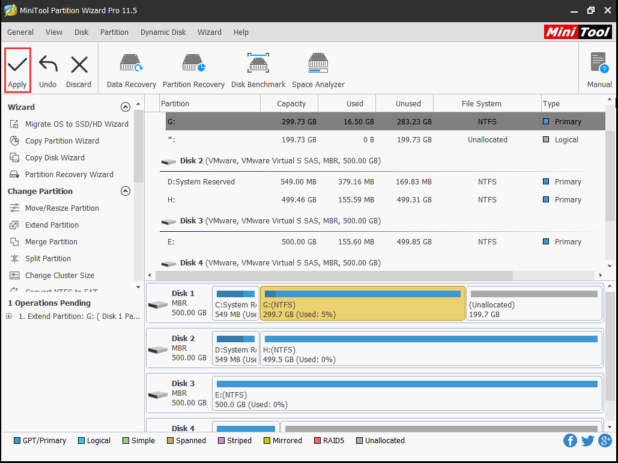Launch Data Recovery tool

coord(132,71)
